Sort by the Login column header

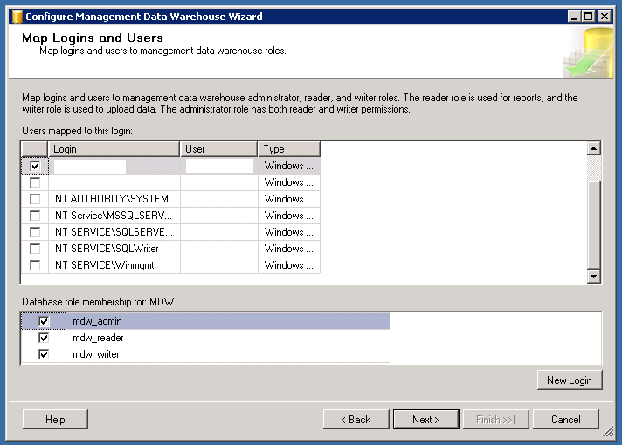pyautogui.click(x=114, y=149)
